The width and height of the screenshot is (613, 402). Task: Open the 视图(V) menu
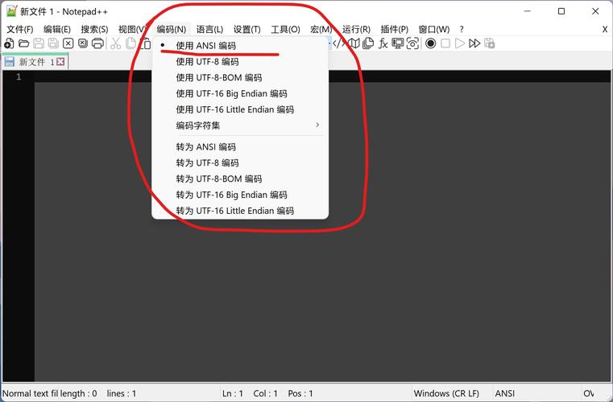132,29
